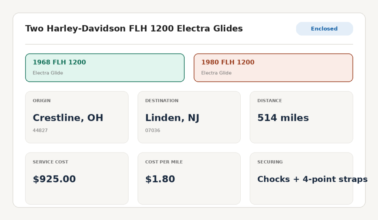Open the Destination Linden, NJ tile
This screenshot has width=378, height=220.
click(189, 117)
